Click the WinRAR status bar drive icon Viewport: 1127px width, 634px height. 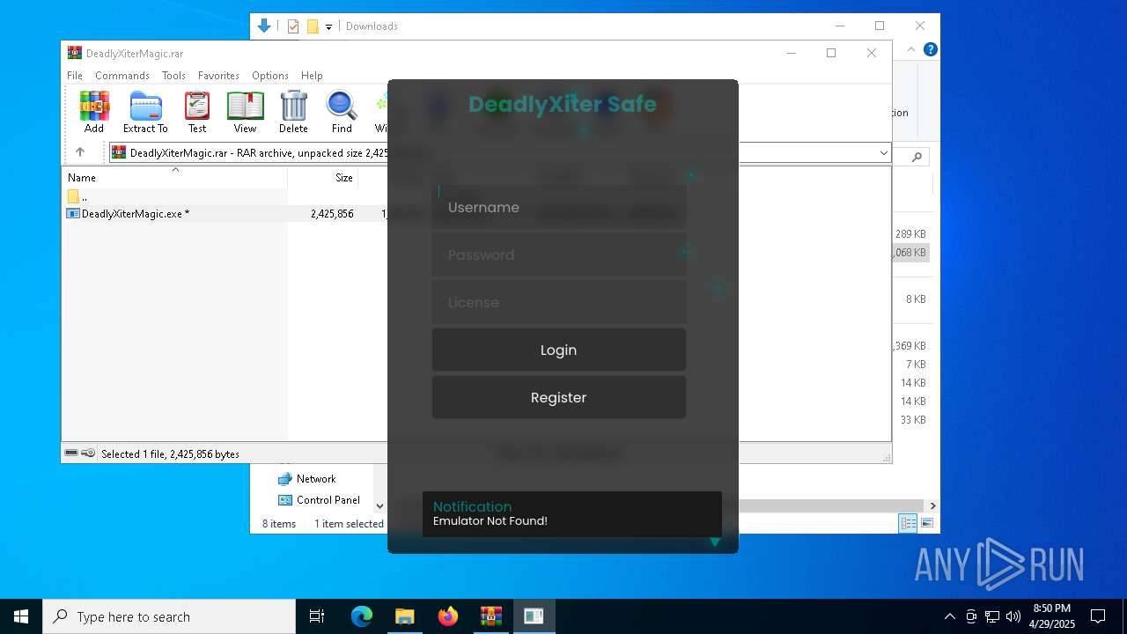[x=72, y=453]
